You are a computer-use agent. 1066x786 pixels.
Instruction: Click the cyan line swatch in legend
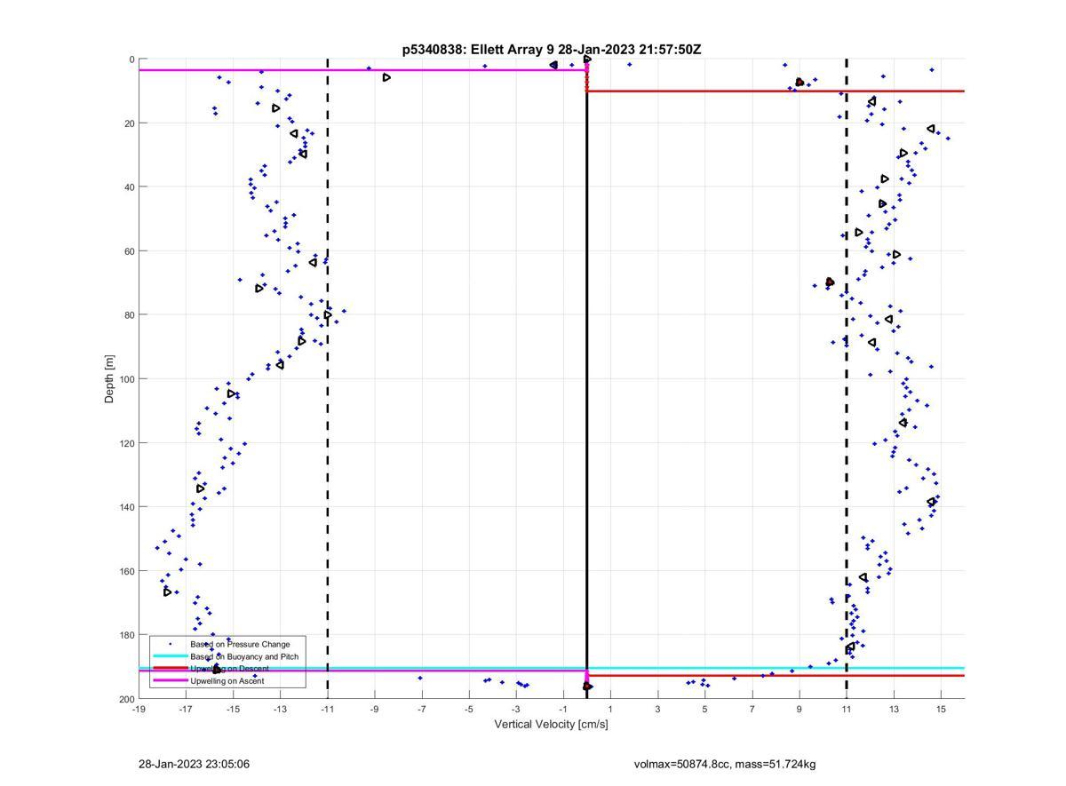coord(170,656)
